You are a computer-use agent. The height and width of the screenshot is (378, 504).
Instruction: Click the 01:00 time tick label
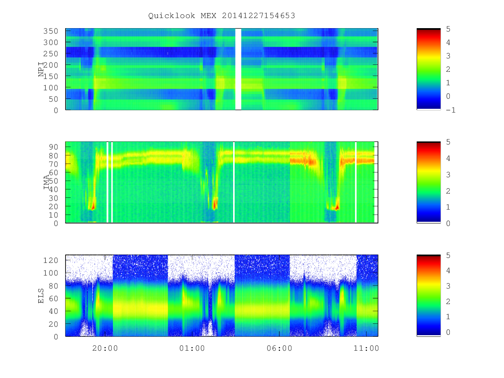point(192,348)
